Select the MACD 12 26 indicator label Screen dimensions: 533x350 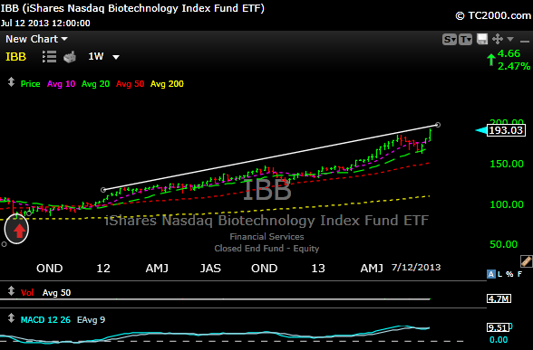click(45, 320)
